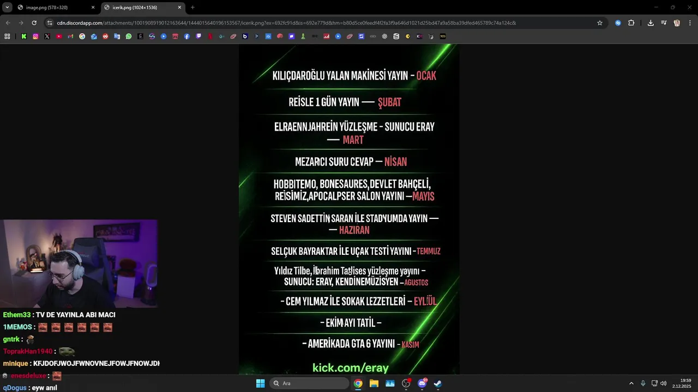Click 'CEM YILMAZ İLE SOKAK LEZZETLERİ' line
This screenshot has height=392, width=698.
coord(345,301)
